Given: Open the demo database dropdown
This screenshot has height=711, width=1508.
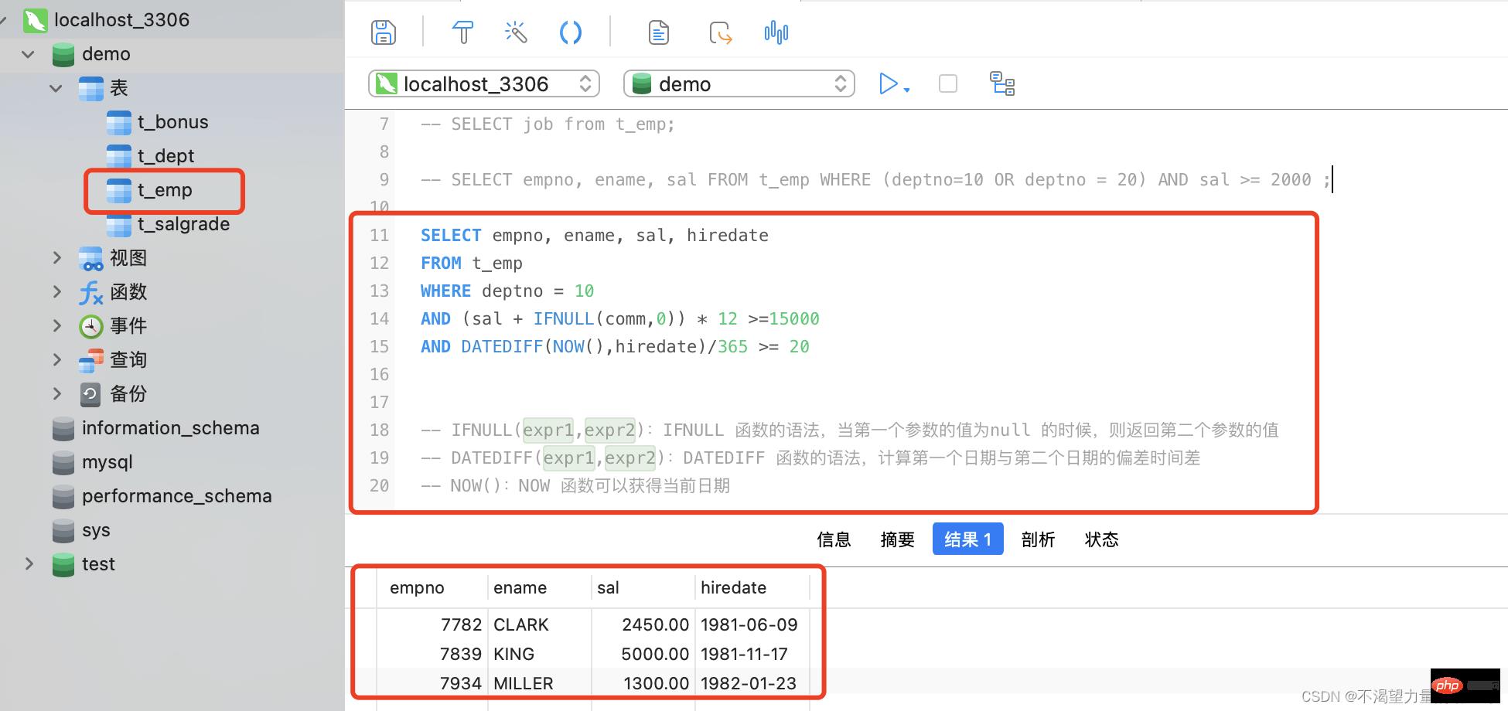Looking at the screenshot, I should [739, 83].
